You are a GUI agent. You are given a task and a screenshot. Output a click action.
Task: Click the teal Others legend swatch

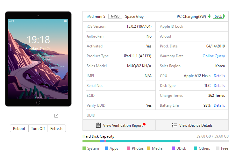[x=196, y=148]
